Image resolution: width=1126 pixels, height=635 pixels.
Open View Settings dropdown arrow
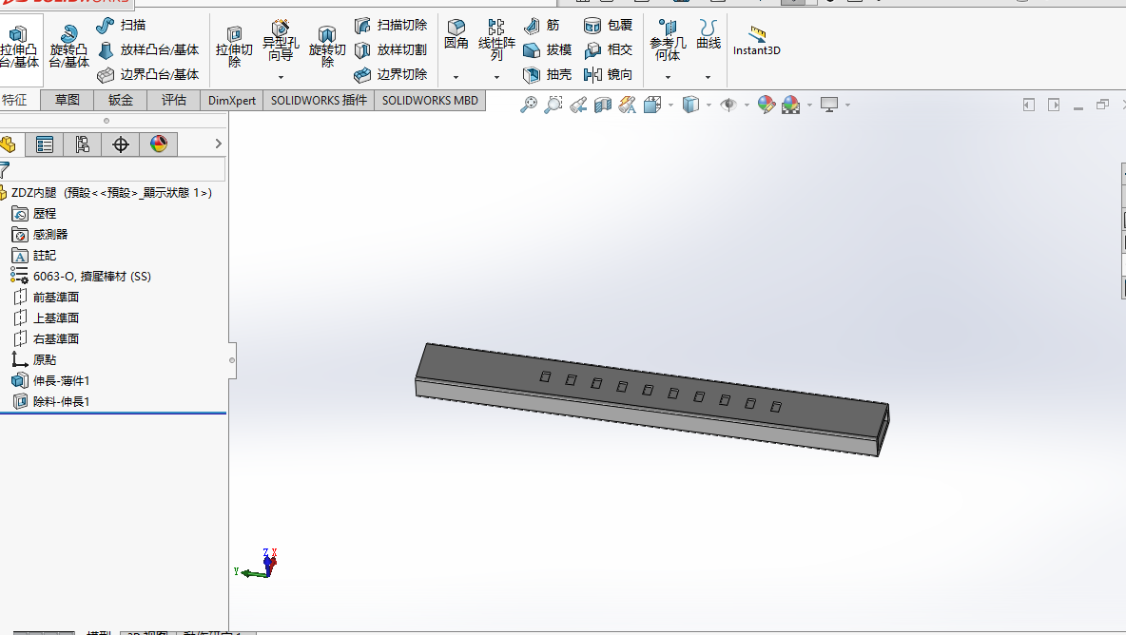pos(848,105)
